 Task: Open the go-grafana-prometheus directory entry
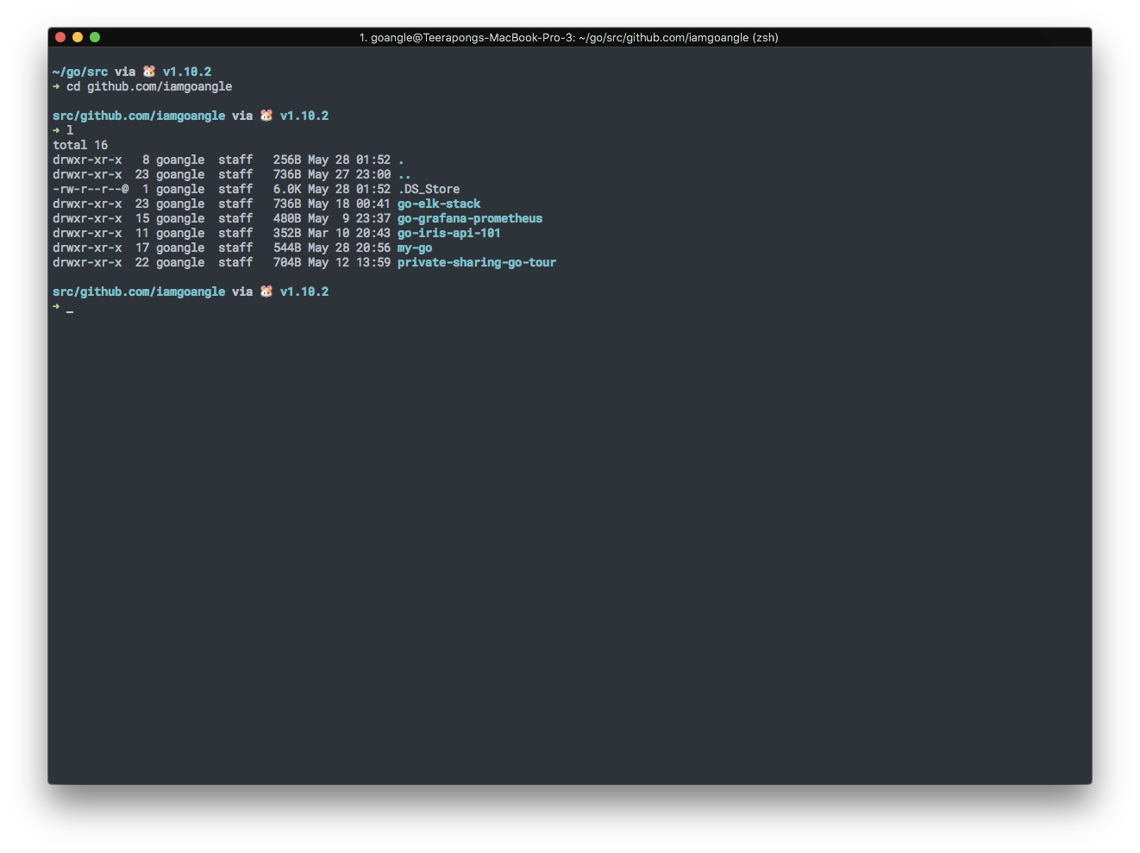(469, 218)
